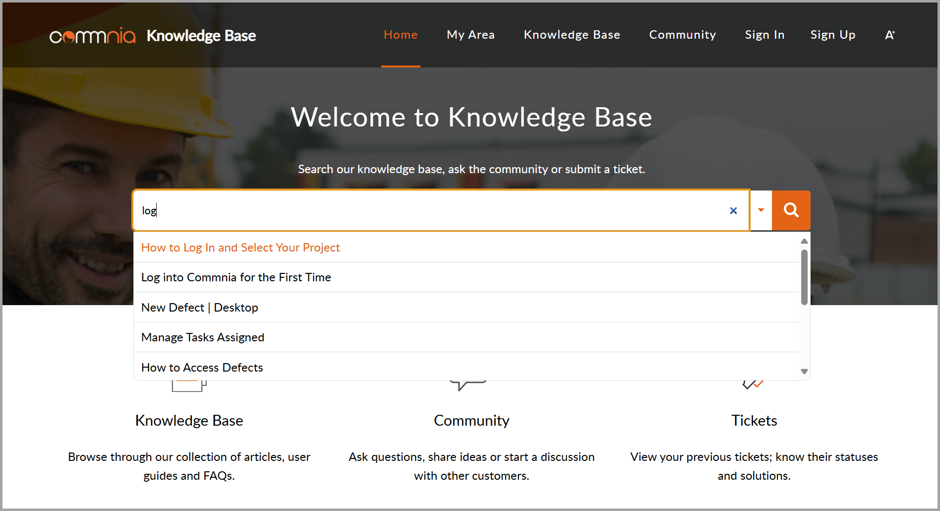Click the Knowledge Base header title text

click(201, 36)
